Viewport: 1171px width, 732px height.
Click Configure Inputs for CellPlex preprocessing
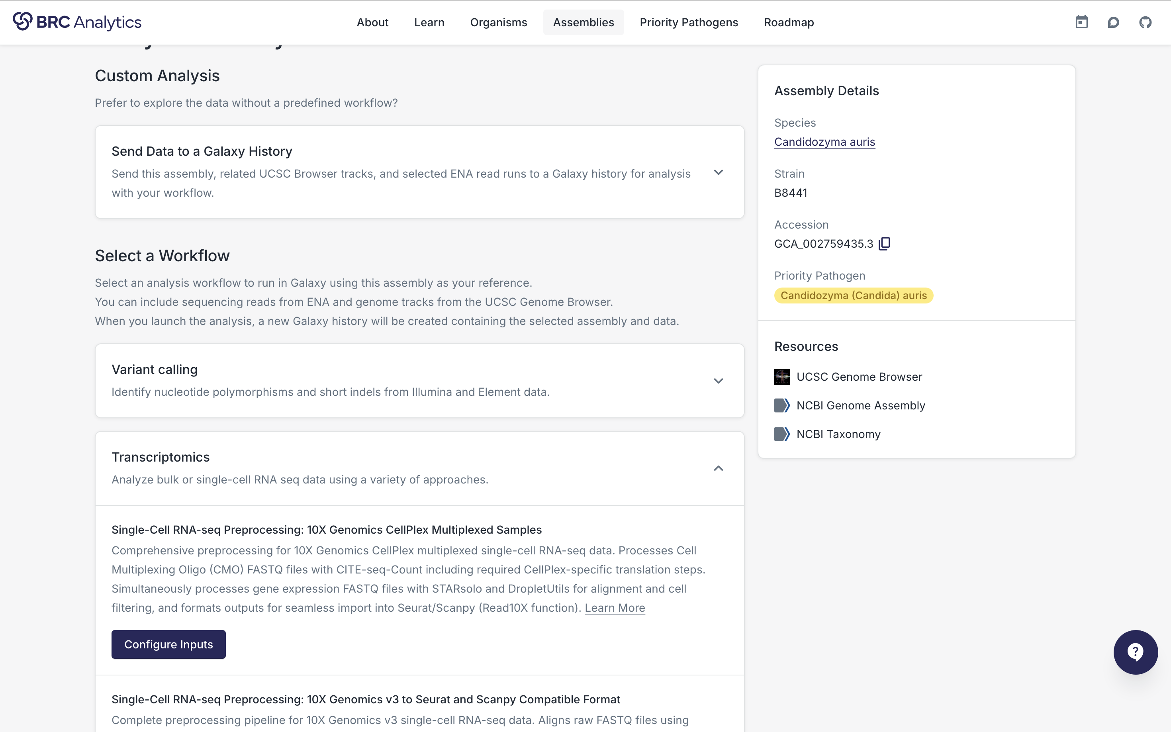tap(168, 644)
